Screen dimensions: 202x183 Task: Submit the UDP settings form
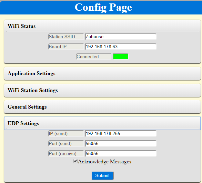tap(102, 175)
